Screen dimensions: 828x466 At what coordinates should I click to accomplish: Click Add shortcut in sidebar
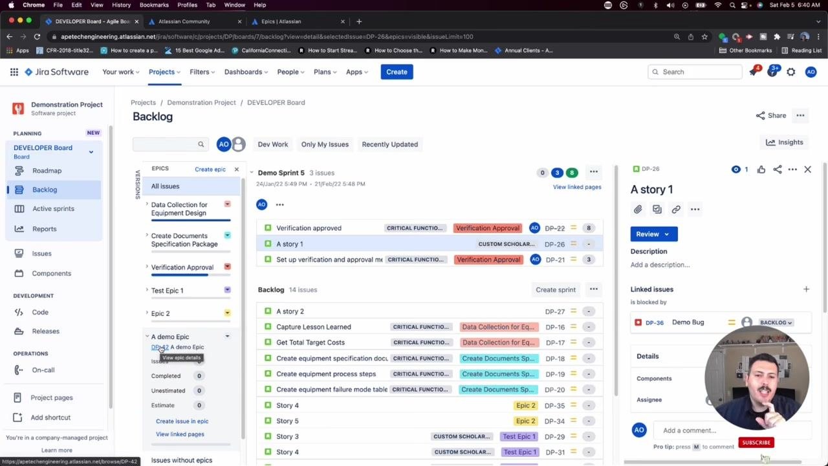[50, 417]
